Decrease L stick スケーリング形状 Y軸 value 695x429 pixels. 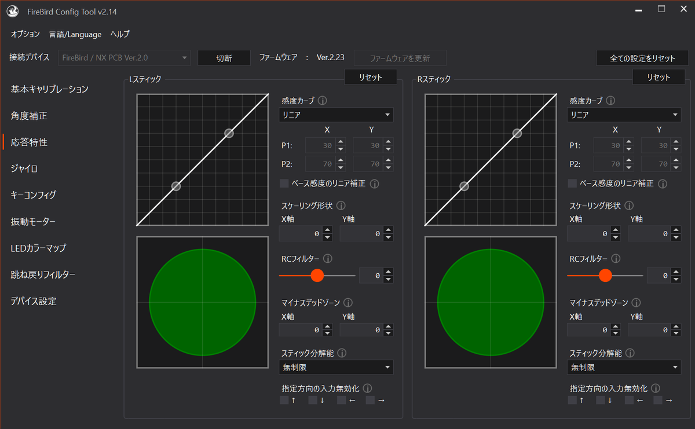[387, 237]
